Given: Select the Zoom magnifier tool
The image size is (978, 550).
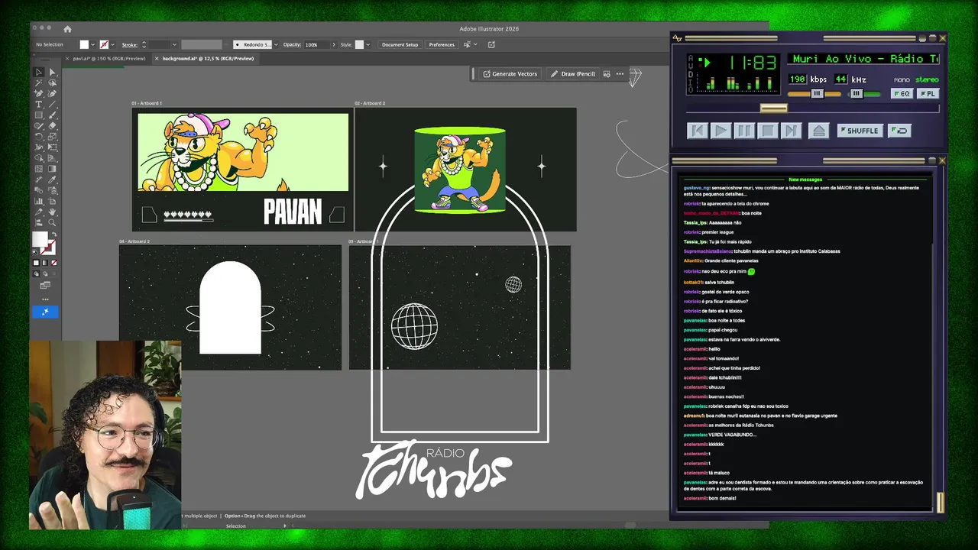Looking at the screenshot, I should (53, 222).
